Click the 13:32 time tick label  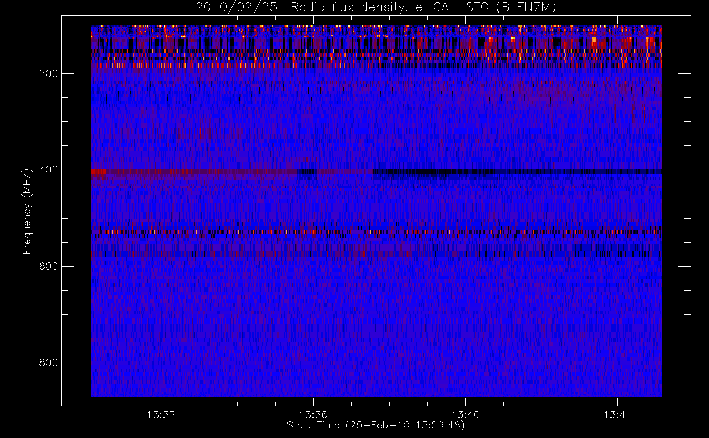[x=161, y=415]
